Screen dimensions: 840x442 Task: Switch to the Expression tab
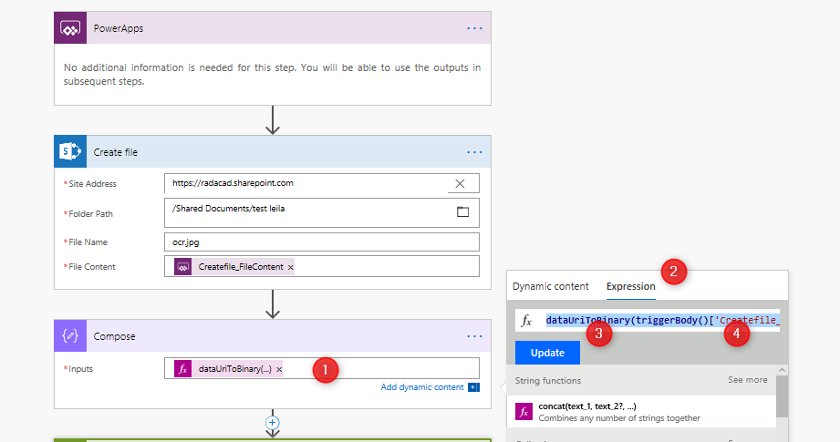(x=630, y=286)
